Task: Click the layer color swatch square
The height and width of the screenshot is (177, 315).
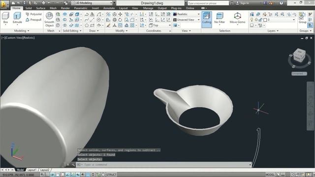Action: [x=265, y=20]
